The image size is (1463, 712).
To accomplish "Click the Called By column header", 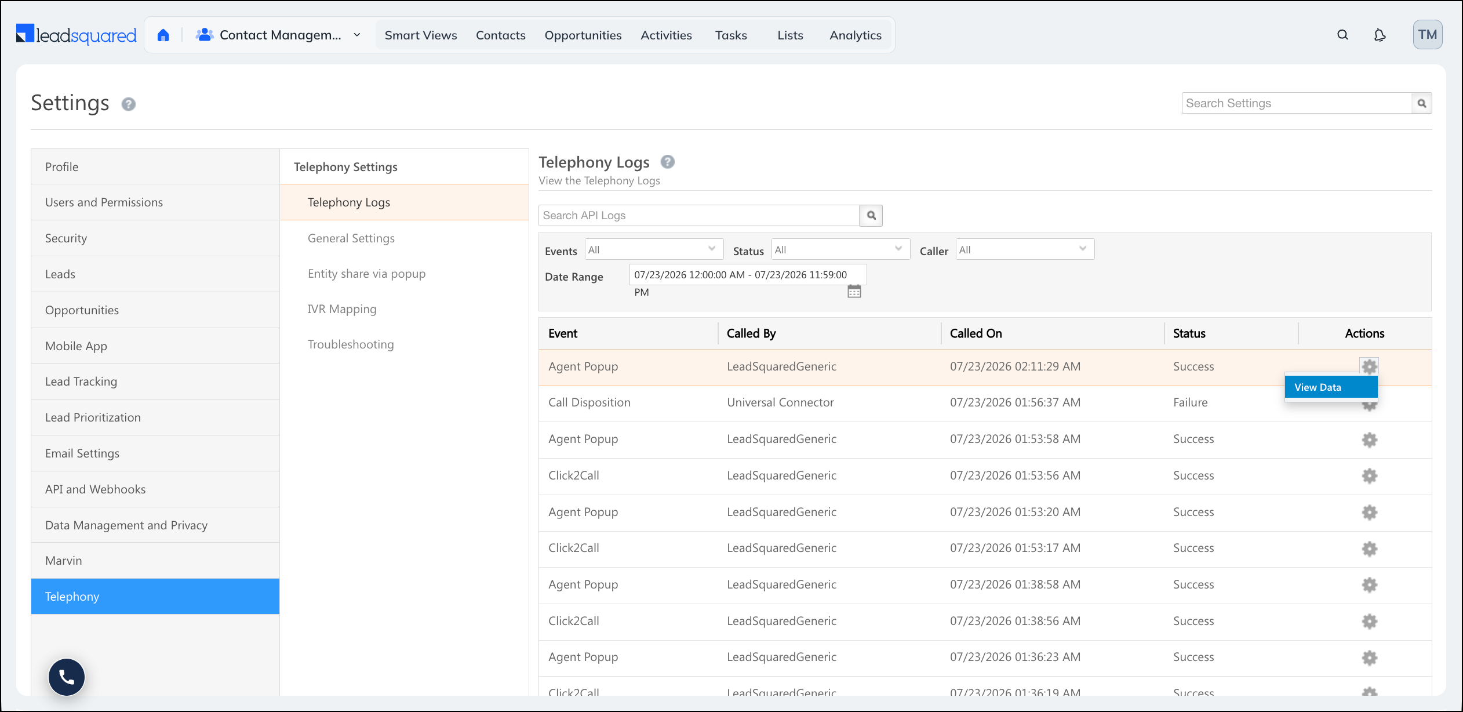I will 751,333.
